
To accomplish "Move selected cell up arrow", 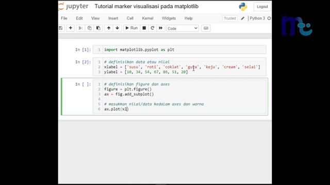I will click(x=109, y=28).
